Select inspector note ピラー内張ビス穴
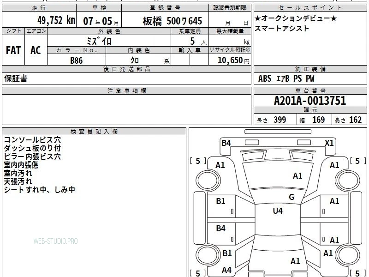 [x=32, y=157]
